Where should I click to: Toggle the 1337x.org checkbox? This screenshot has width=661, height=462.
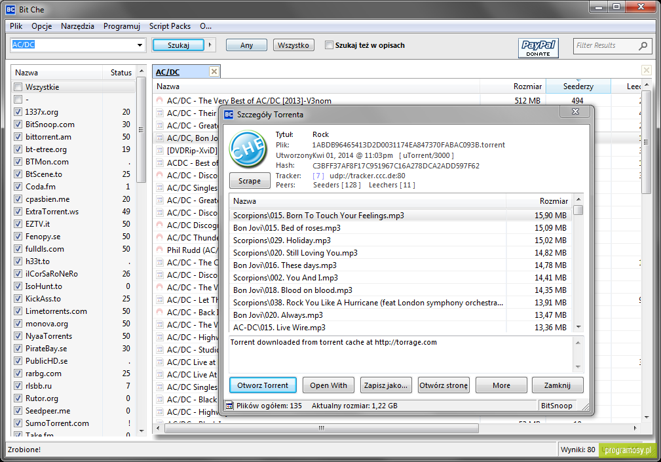[18, 111]
